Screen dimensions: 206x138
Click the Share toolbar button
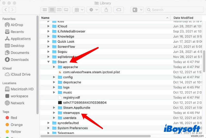click(106, 10)
